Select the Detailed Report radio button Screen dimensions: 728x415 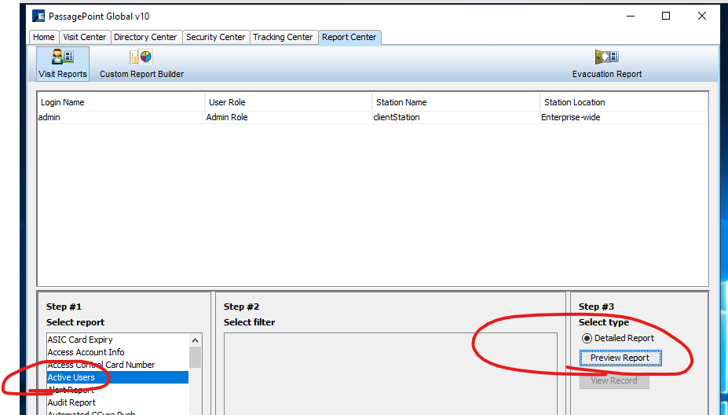coord(587,338)
